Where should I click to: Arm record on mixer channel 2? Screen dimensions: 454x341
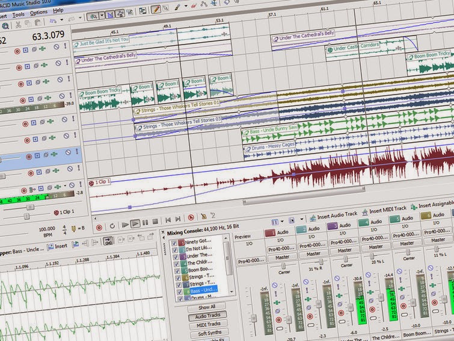[310, 316]
